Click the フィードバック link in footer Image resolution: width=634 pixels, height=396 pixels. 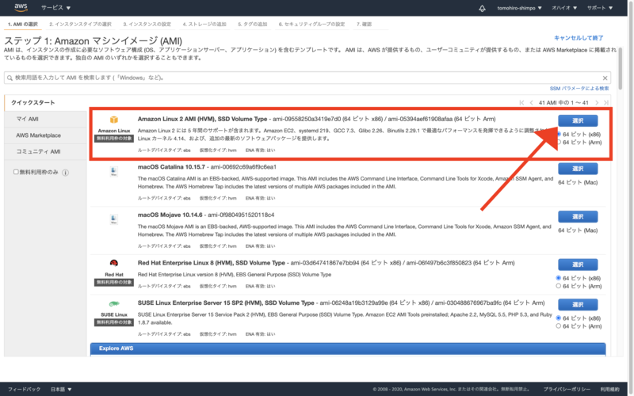[x=25, y=389]
